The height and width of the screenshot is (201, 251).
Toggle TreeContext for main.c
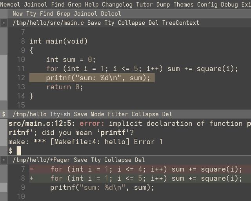(181, 23)
